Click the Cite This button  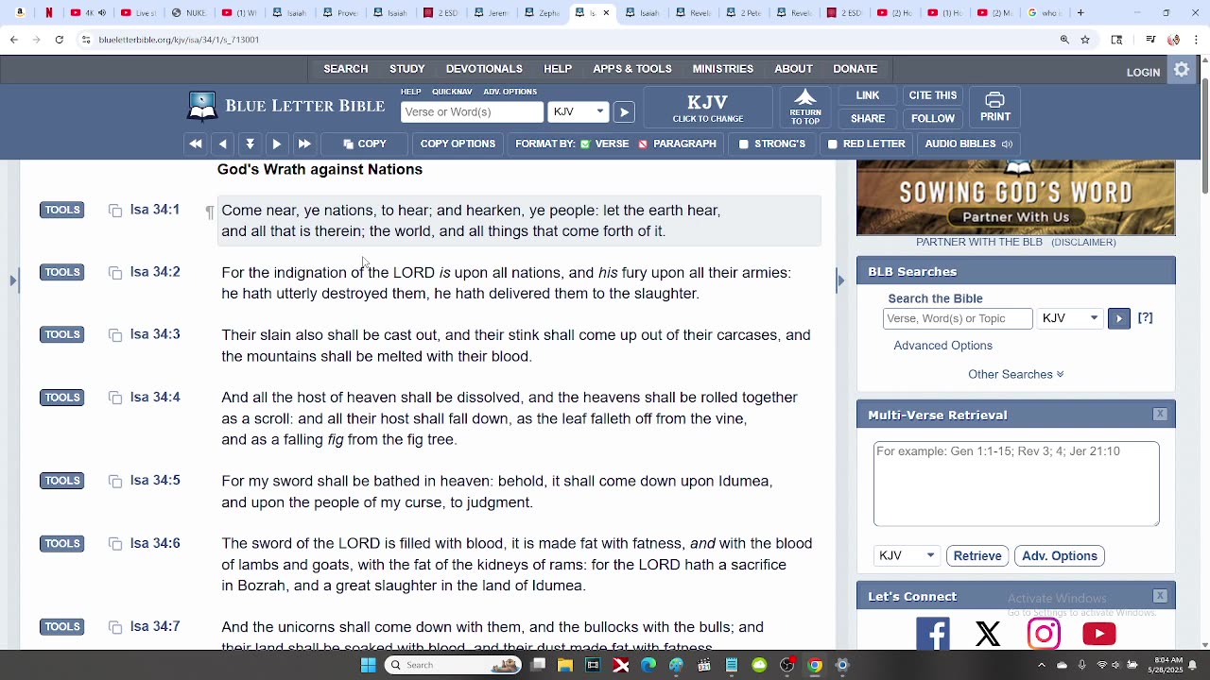click(x=933, y=95)
